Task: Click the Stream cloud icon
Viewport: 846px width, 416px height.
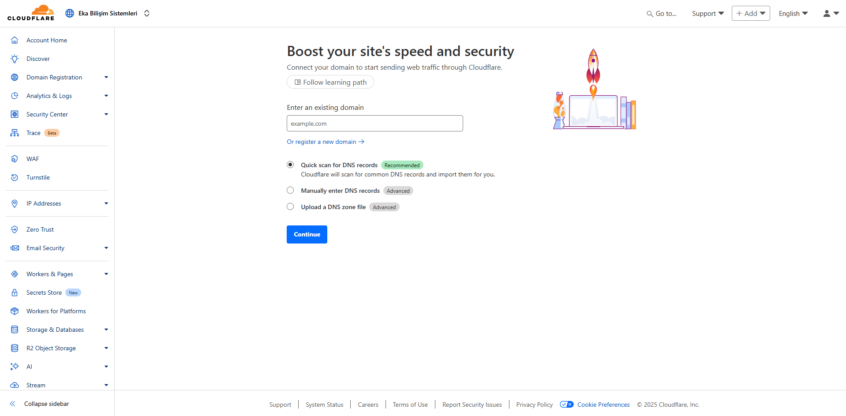Action: pos(15,385)
